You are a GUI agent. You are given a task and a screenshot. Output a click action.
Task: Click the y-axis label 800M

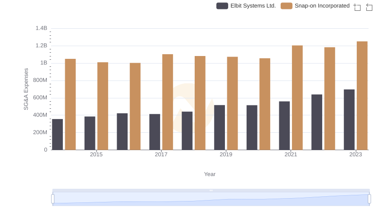(40, 80)
